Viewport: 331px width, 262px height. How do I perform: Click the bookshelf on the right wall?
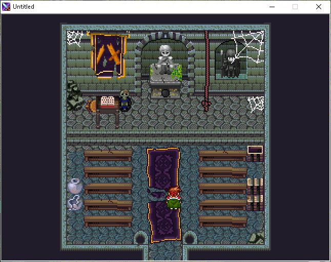pos(255,193)
